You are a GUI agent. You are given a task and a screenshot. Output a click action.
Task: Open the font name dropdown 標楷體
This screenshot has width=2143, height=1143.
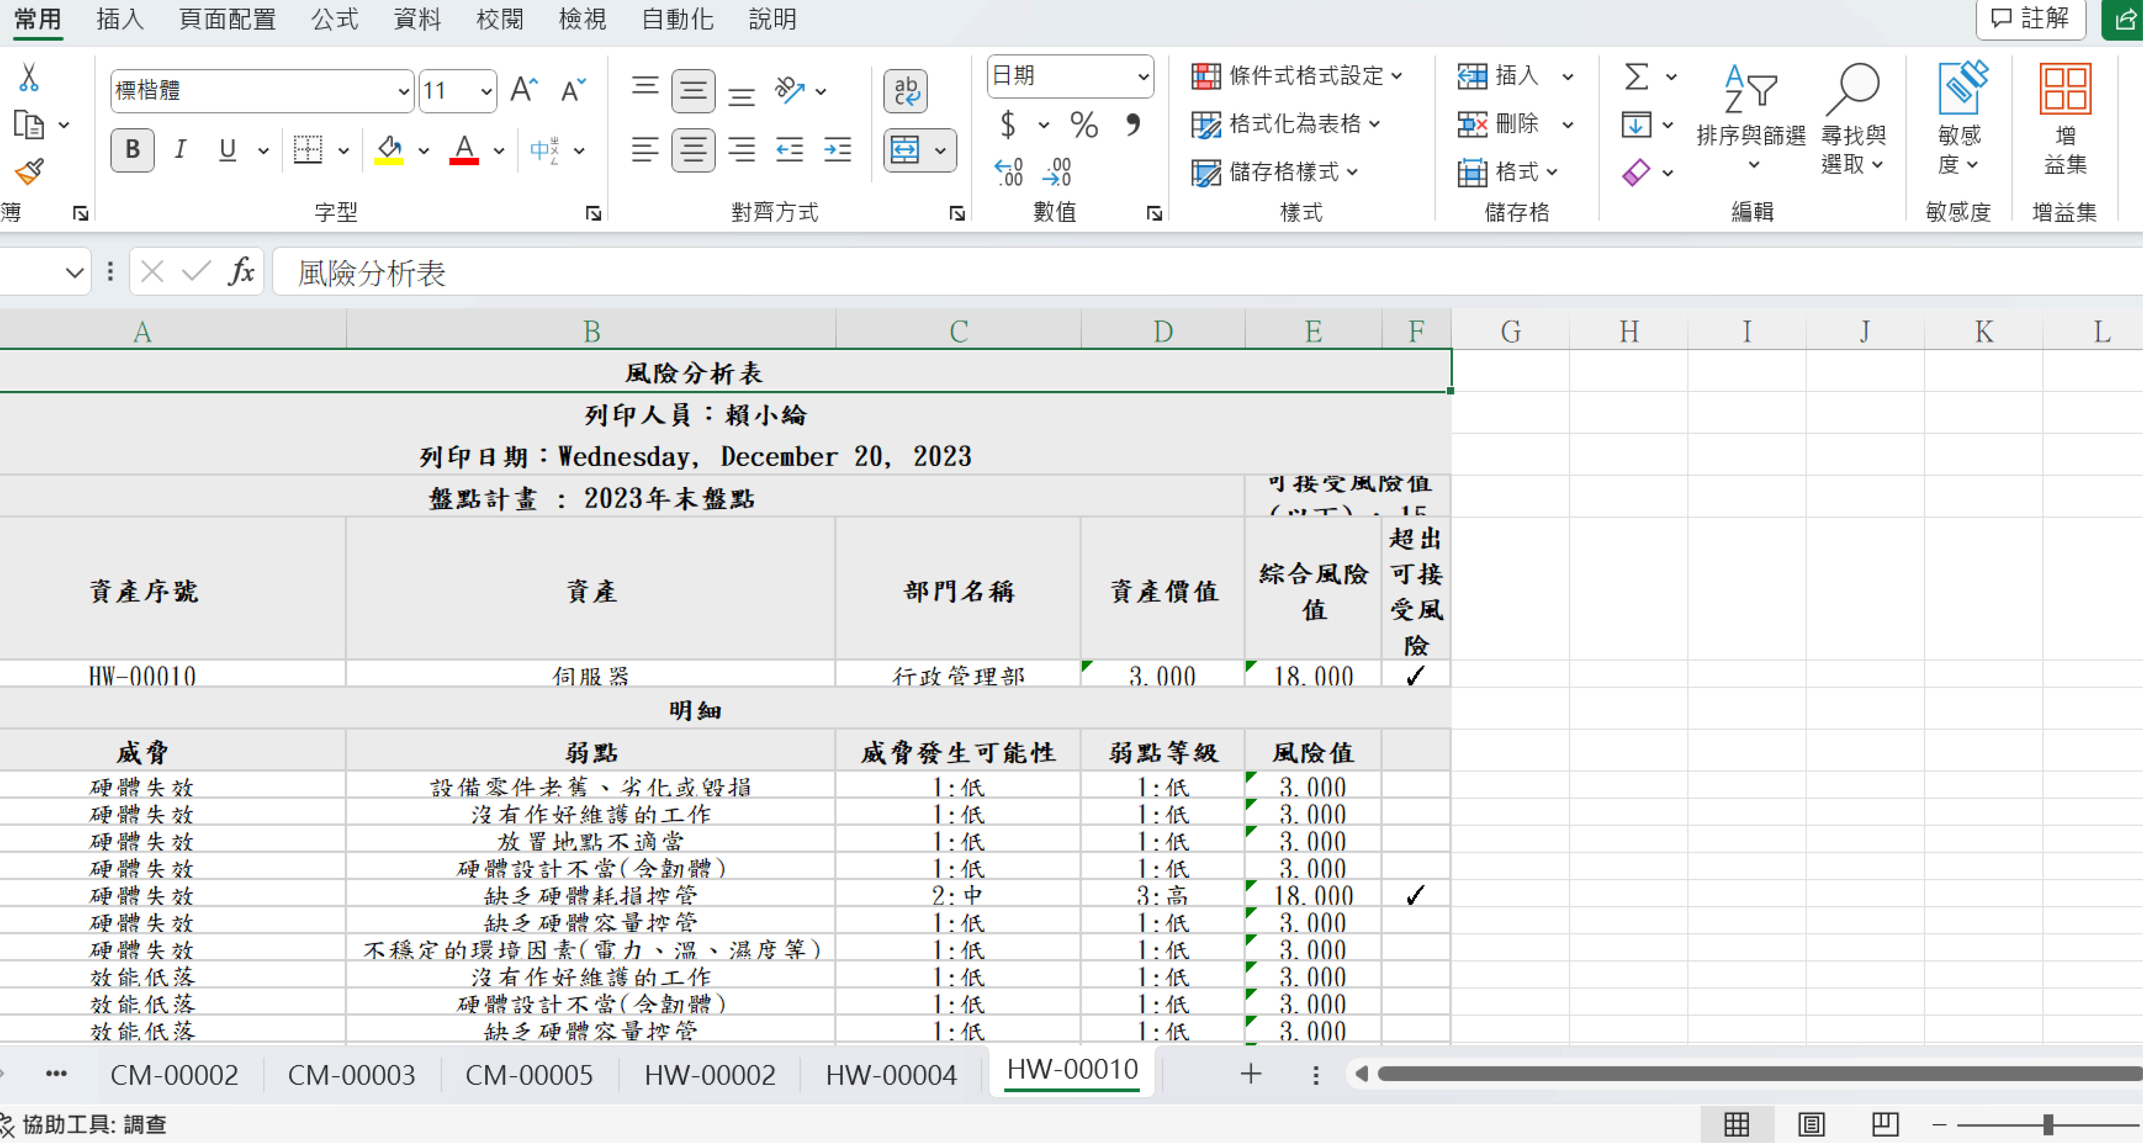coord(403,91)
